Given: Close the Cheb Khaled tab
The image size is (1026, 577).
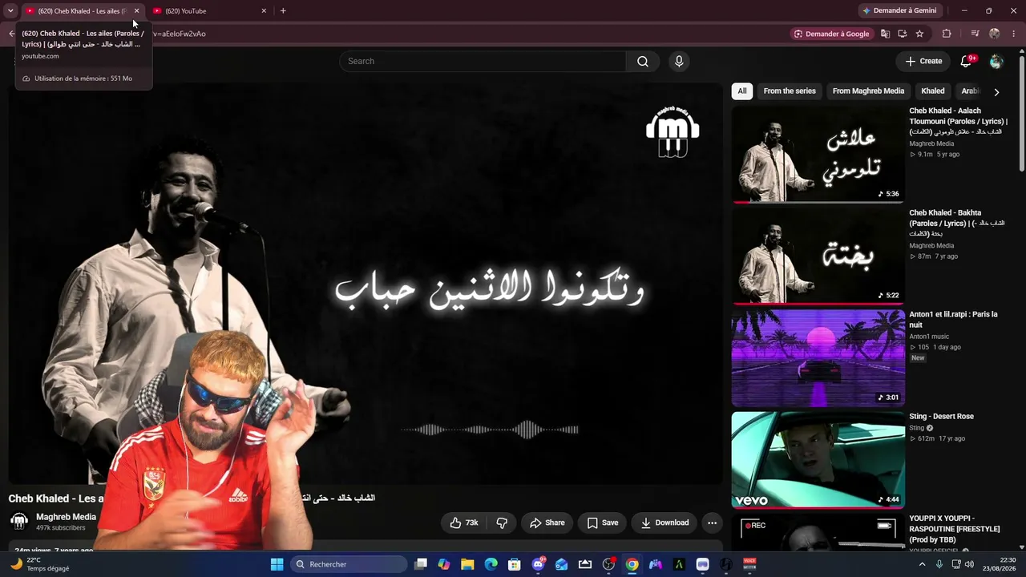Looking at the screenshot, I should pos(136,10).
